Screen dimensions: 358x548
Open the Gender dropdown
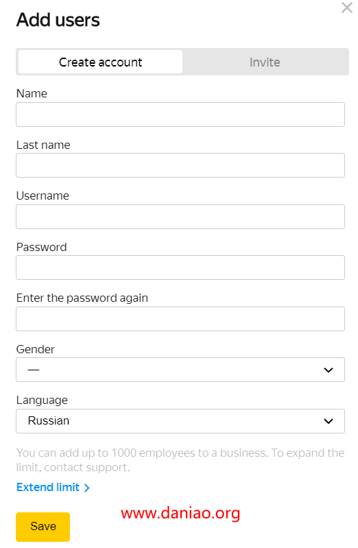tap(180, 370)
